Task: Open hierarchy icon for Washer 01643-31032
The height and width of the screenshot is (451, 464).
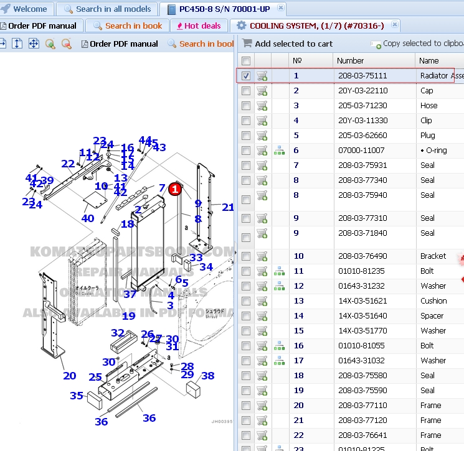Action: 280,361
